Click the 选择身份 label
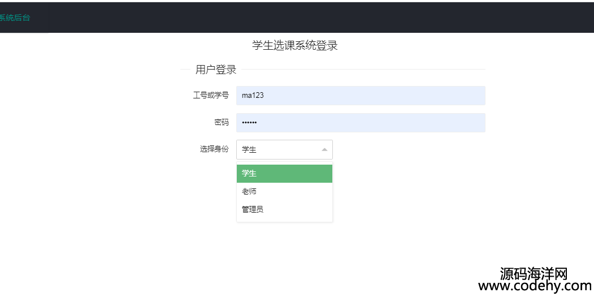594x297 pixels. click(x=214, y=149)
